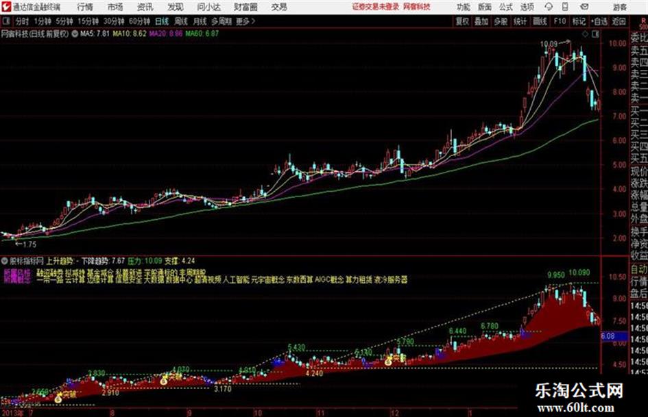Click the MA5: 7.81 indicator value
The width and height of the screenshot is (648, 417).
point(95,34)
